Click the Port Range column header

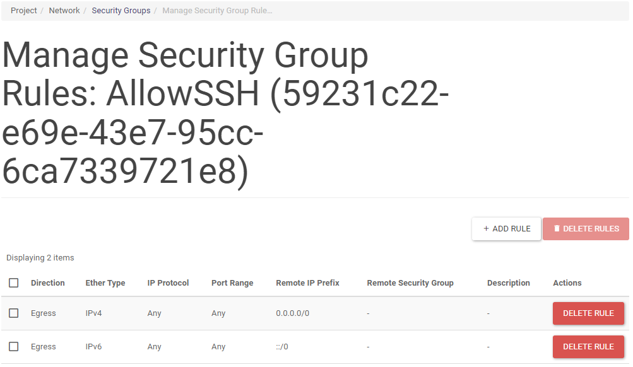pyautogui.click(x=232, y=283)
